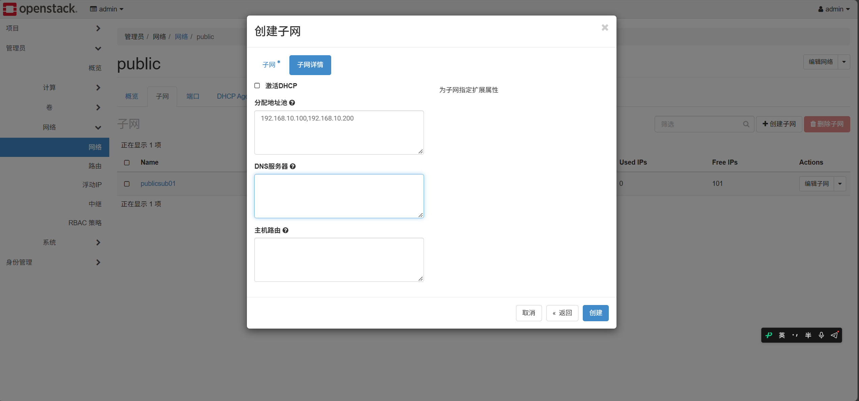
Task: Open the 编辑网络 dropdown arrow
Action: coord(844,62)
